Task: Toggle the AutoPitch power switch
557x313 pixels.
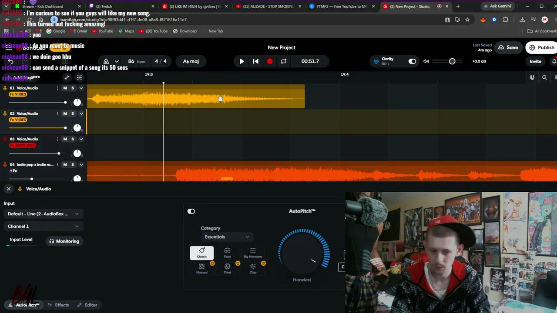Action: [x=191, y=211]
